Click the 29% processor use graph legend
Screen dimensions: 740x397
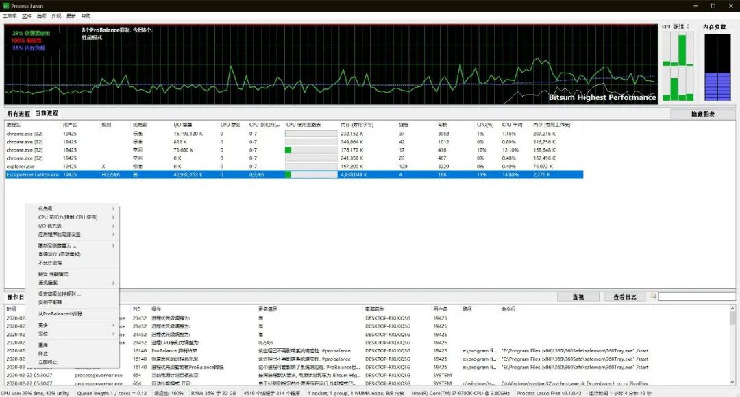tap(31, 33)
